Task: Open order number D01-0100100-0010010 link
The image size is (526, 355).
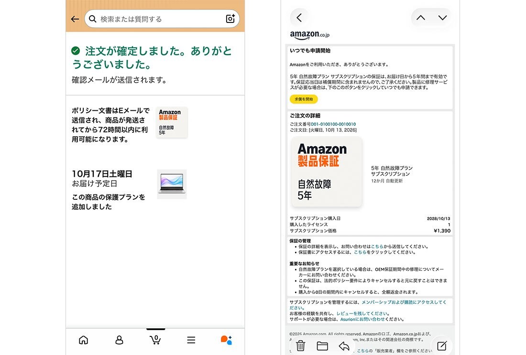Action: [x=333, y=124]
